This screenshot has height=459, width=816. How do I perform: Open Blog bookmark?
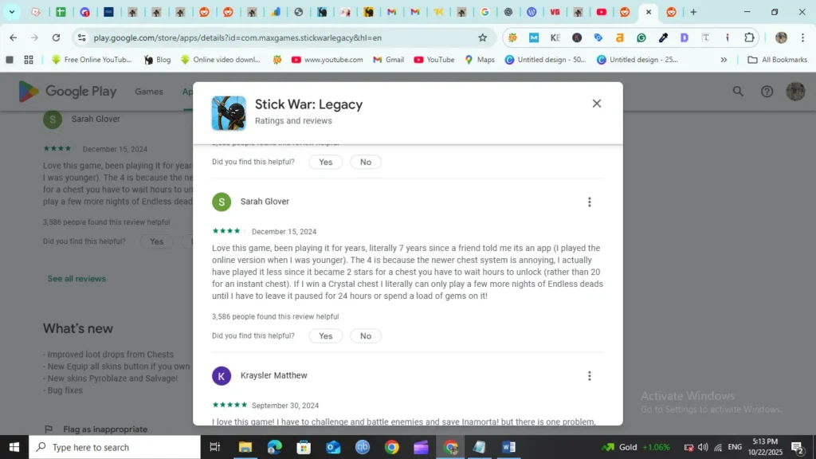point(157,60)
